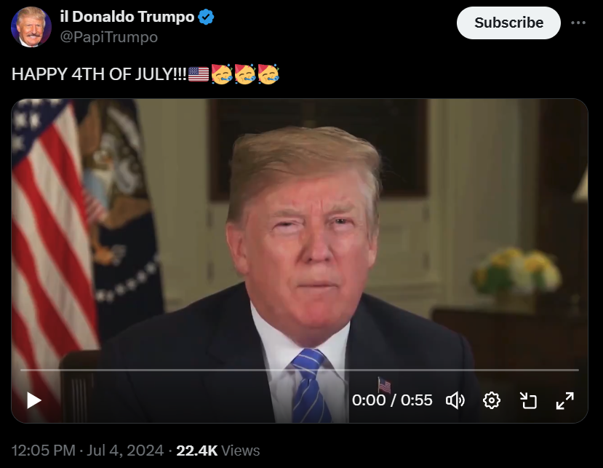This screenshot has width=603, height=468.
Task: Click the center of the video thumbnail
Action: pos(300,261)
